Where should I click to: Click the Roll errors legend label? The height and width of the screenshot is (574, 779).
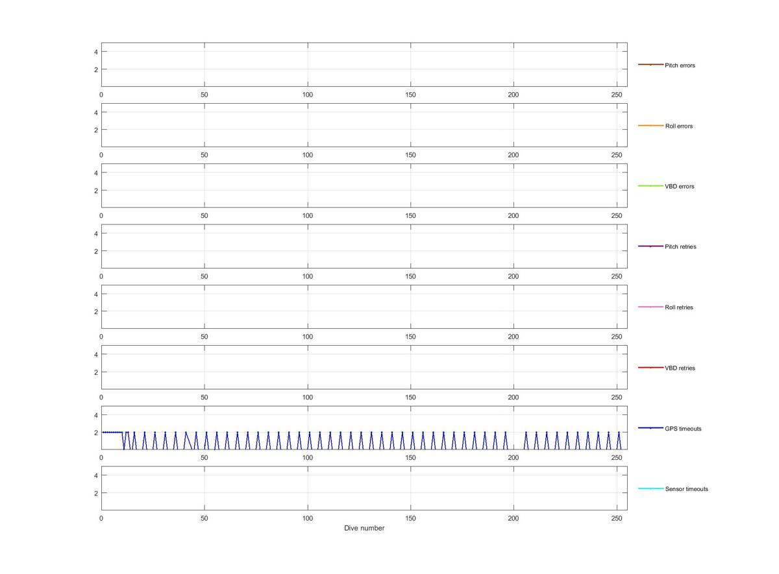[x=678, y=126]
